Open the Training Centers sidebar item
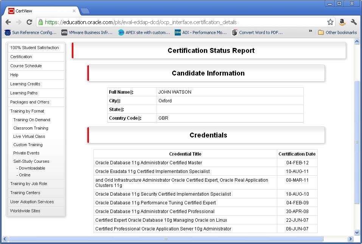Viewport: 362px width, 244px height. 36,193
